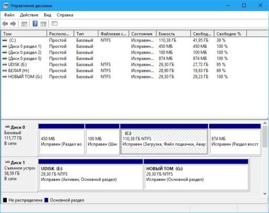Click the 110,38 ГБ capacity cell
The height and width of the screenshot is (213, 269).
pos(168,40)
